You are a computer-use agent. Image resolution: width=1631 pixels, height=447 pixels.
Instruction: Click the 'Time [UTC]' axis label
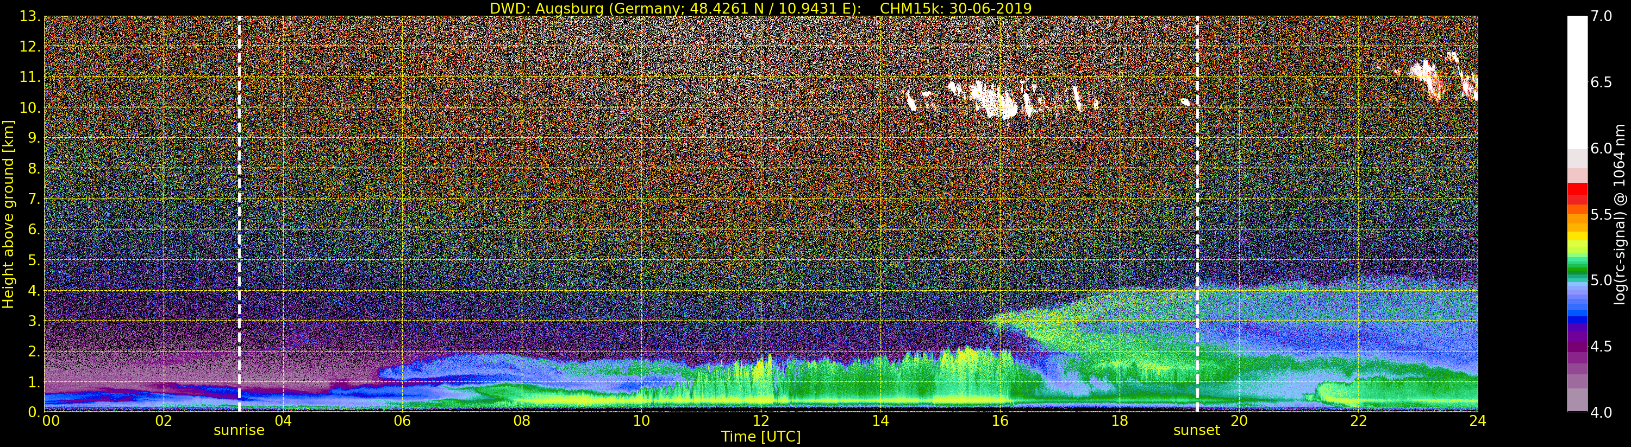coord(761,437)
